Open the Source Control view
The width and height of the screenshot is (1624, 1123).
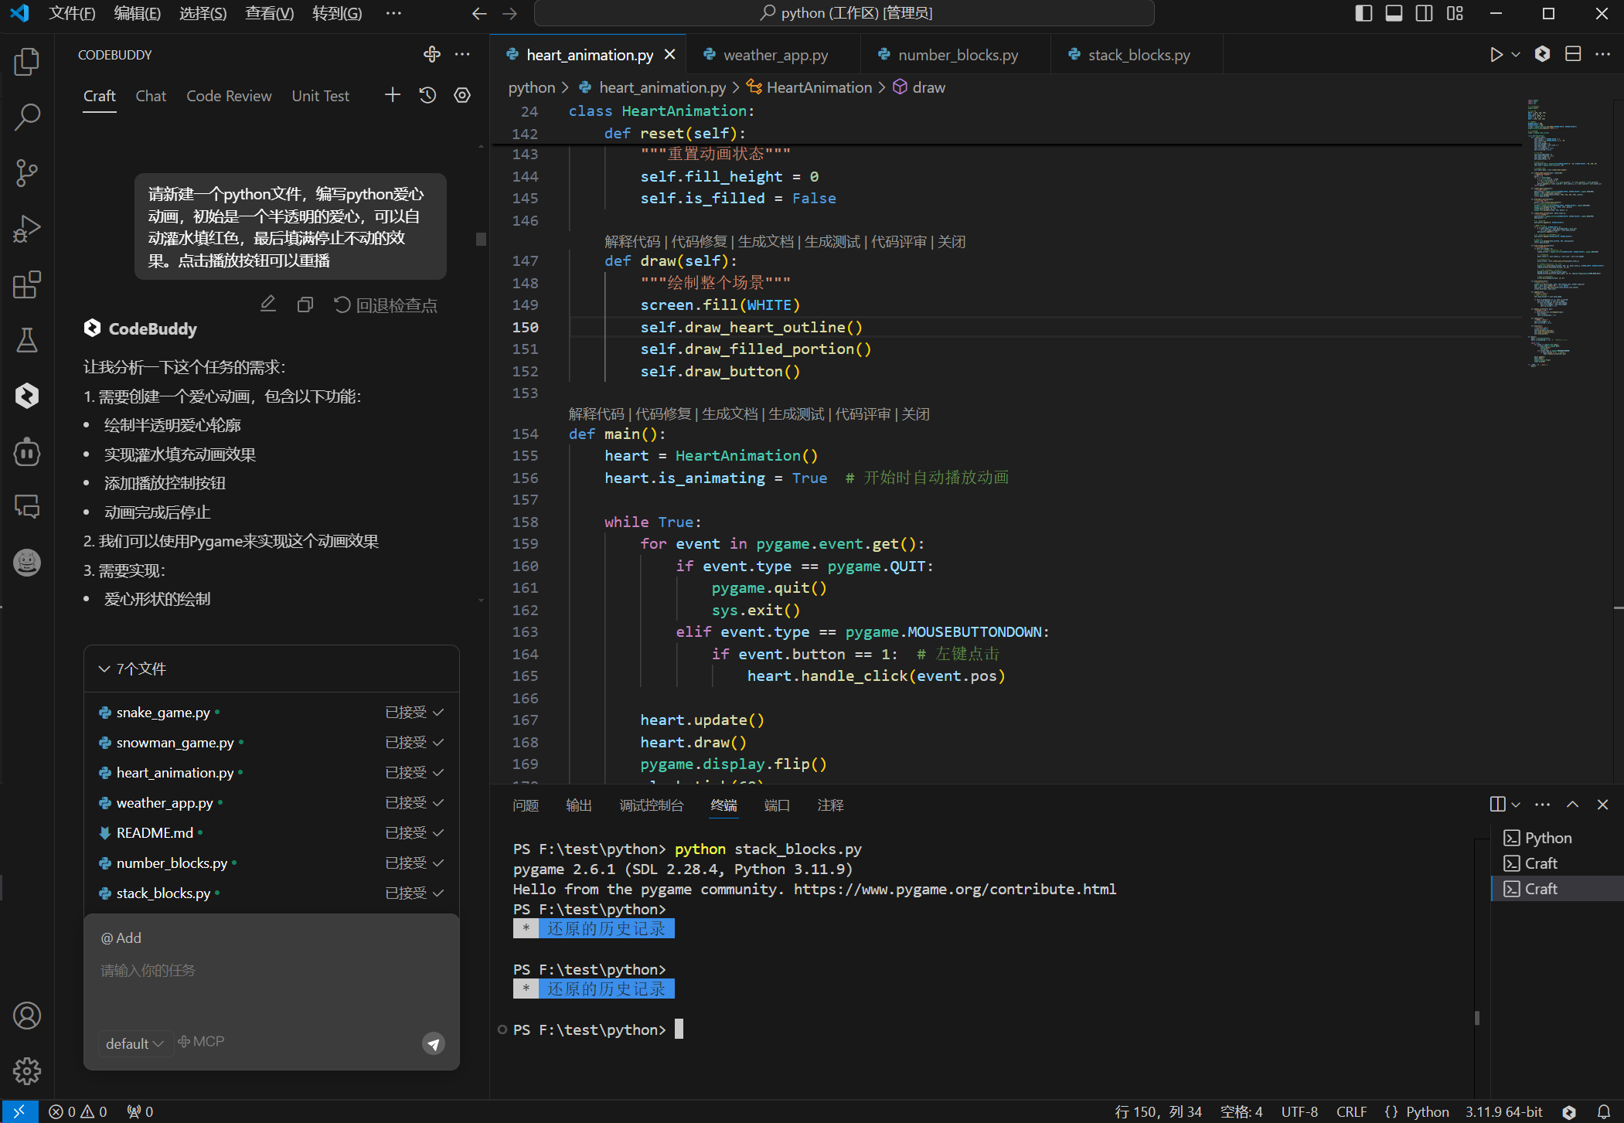(27, 172)
